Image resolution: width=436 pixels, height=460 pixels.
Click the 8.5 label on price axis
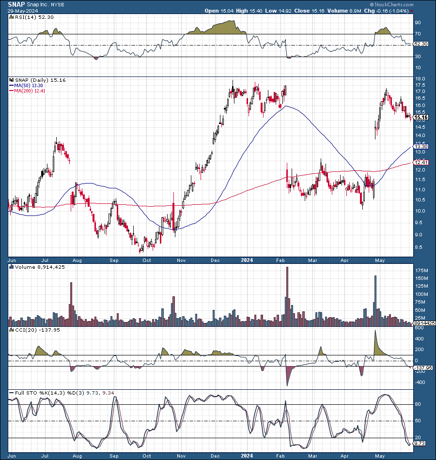(419, 247)
